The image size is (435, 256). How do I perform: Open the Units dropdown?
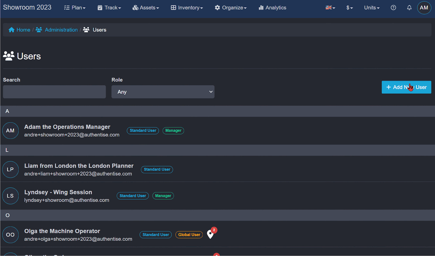pyautogui.click(x=372, y=8)
